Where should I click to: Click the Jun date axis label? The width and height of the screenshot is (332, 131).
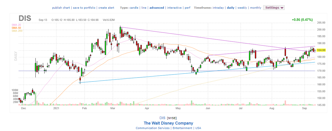pyautogui.click(x=208, y=109)
